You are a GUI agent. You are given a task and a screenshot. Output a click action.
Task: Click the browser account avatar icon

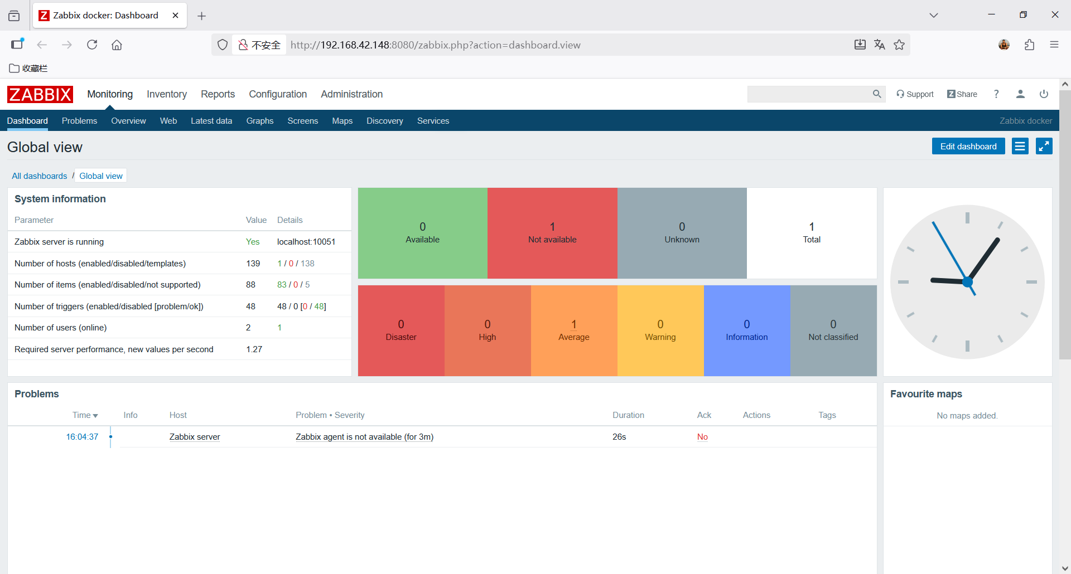click(1004, 45)
